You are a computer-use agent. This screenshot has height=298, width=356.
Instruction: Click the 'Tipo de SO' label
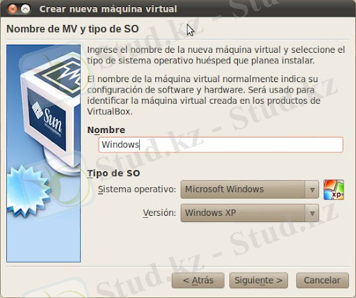pyautogui.click(x=113, y=173)
